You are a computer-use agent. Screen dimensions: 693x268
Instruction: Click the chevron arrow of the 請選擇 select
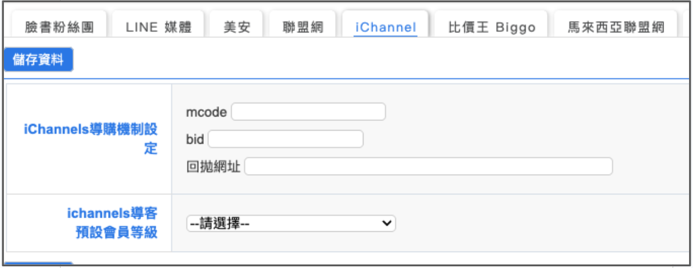tap(387, 224)
